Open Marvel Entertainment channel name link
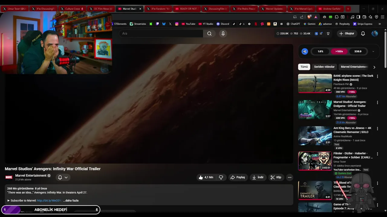This screenshot has width=387, height=217. 31,175
